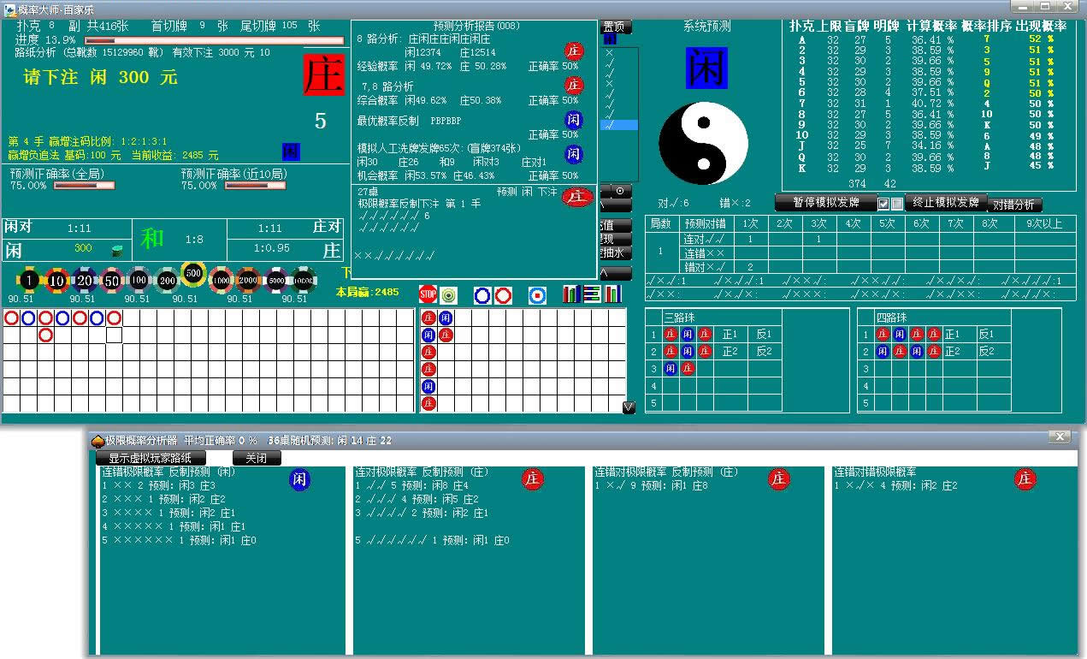Select the 500 betting chip
This screenshot has height=659, width=1087.
193,275
